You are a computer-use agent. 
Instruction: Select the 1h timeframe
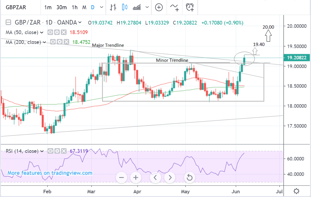75,7
